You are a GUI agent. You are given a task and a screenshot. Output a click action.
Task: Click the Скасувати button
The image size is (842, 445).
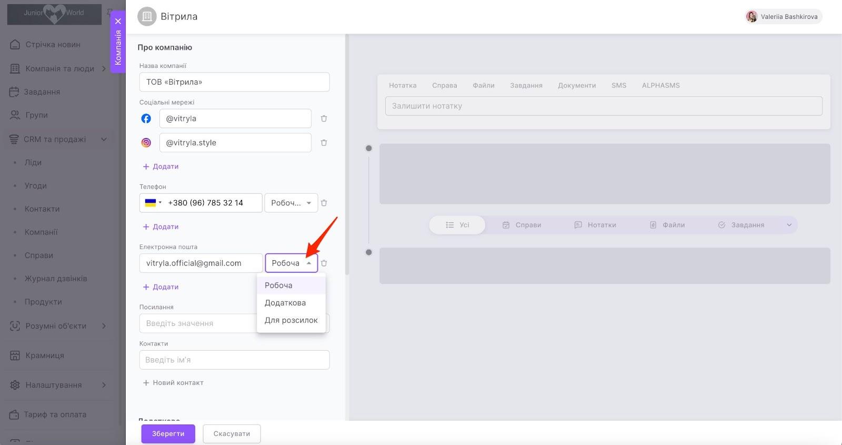pos(232,434)
